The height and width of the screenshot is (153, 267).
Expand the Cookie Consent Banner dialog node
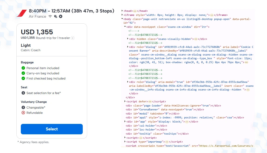click(x=128, y=47)
